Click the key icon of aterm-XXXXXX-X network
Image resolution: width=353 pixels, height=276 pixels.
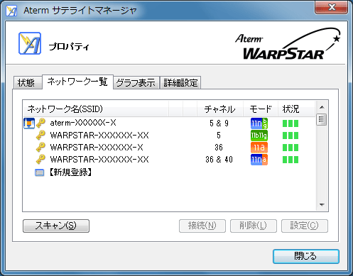pos(40,123)
